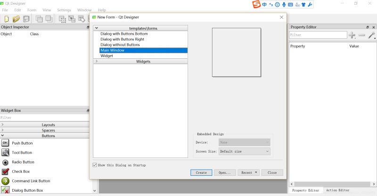Toggle the Sogou Chinese/English 中 mode icon
This screenshot has width=377, height=196.
[x=264, y=4]
